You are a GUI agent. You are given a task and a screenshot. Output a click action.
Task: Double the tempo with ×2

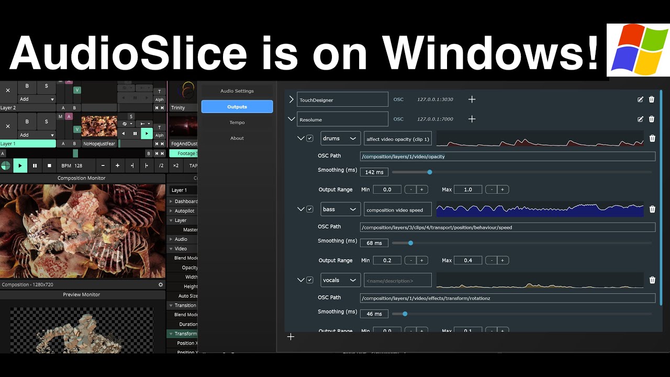pos(176,165)
